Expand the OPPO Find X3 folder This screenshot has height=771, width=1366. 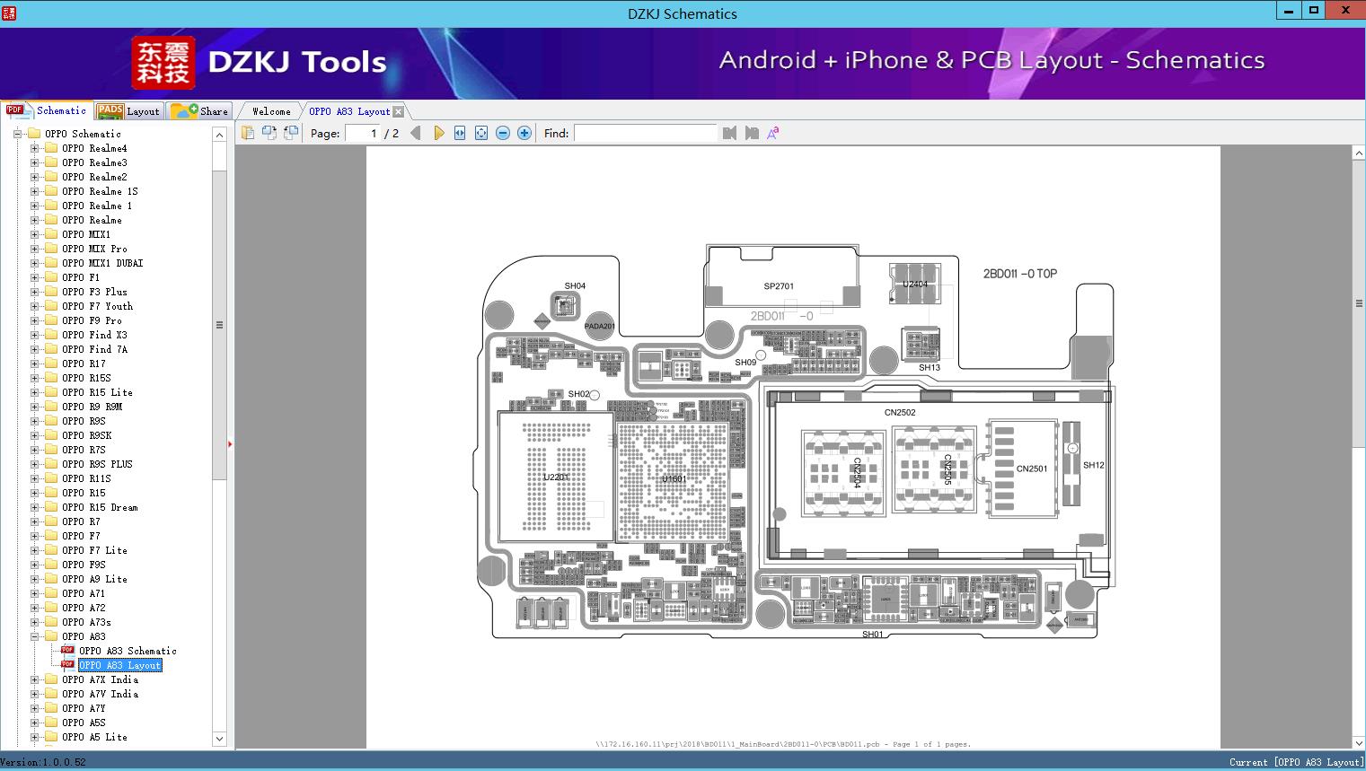tap(34, 335)
